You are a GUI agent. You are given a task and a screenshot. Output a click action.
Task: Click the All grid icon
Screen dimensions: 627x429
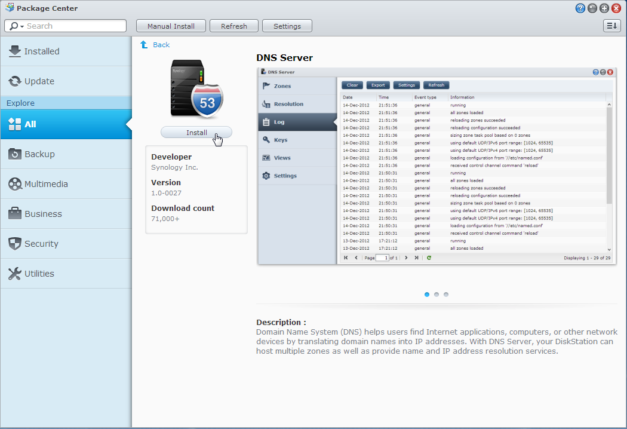coord(15,124)
